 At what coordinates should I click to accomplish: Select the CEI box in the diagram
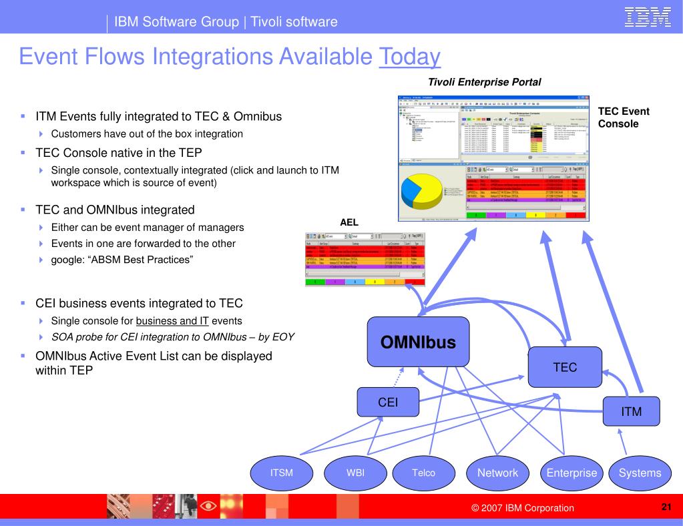point(388,402)
